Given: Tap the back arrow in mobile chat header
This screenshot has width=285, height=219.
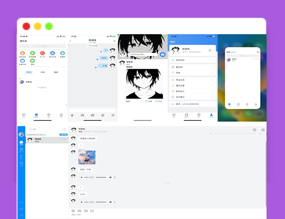Looking at the screenshot, I should [71, 41].
